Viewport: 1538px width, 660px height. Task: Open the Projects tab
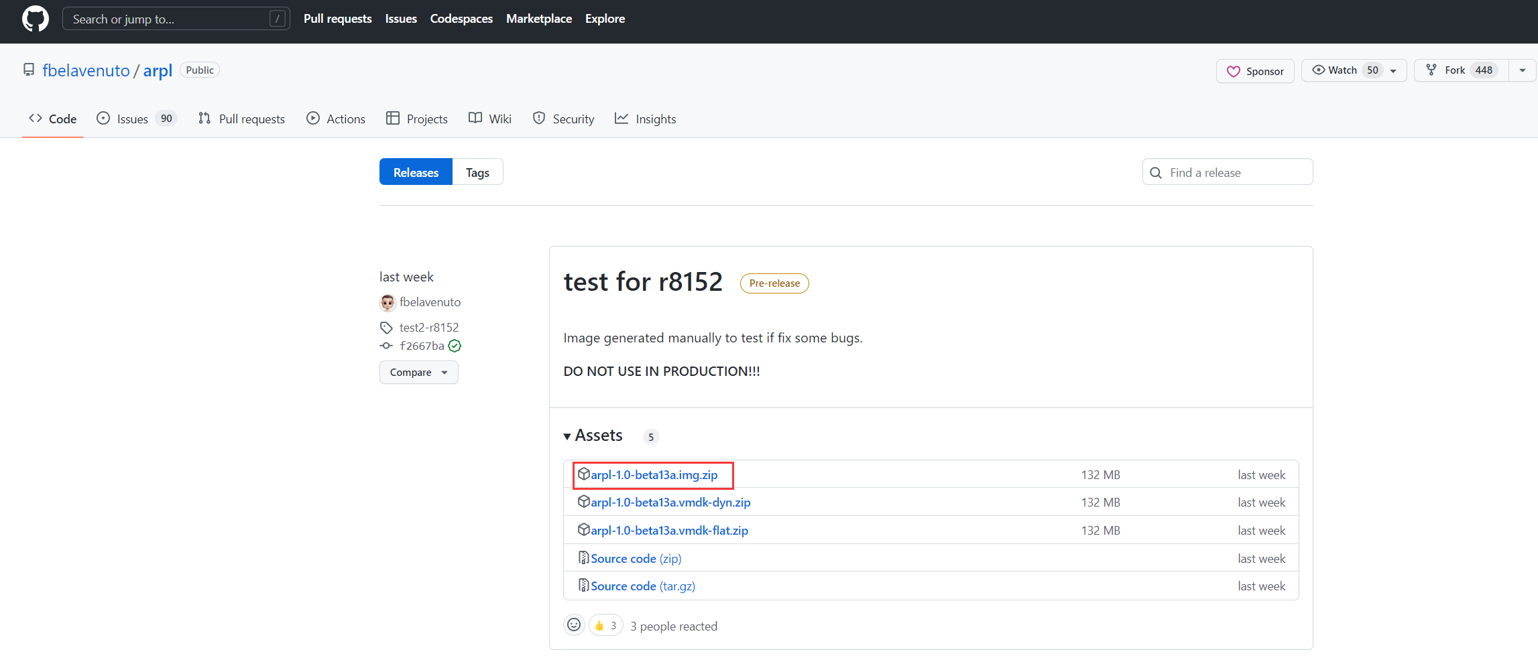(417, 119)
